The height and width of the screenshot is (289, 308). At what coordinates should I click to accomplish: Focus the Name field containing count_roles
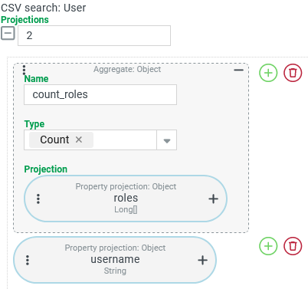[x=100, y=94]
